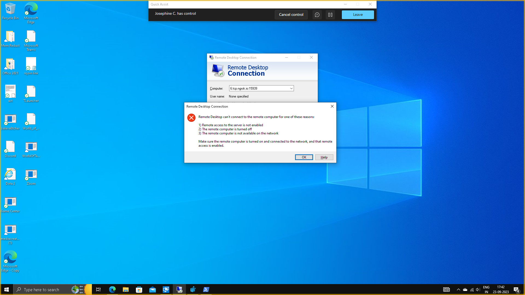
Task: Click OK in the error dialog
Action: (x=304, y=157)
